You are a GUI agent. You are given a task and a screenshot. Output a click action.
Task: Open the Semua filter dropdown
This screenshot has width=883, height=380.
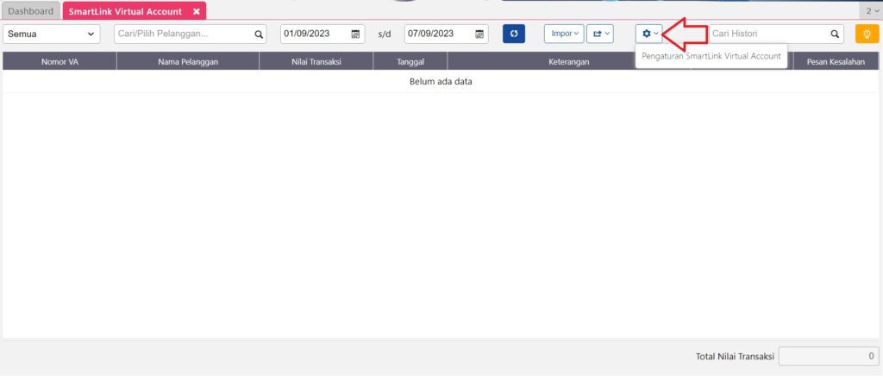pos(51,34)
